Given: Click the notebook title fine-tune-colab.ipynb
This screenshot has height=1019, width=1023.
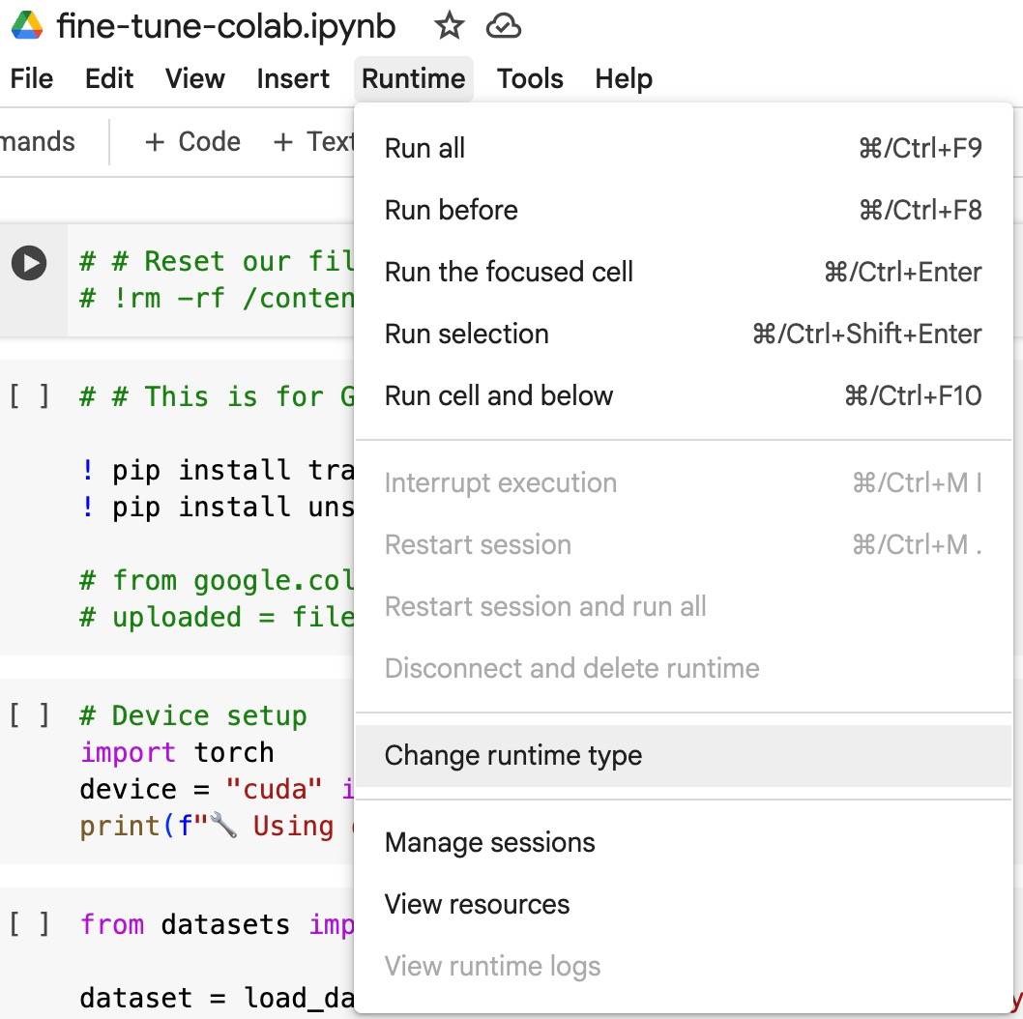Looking at the screenshot, I should (225, 26).
